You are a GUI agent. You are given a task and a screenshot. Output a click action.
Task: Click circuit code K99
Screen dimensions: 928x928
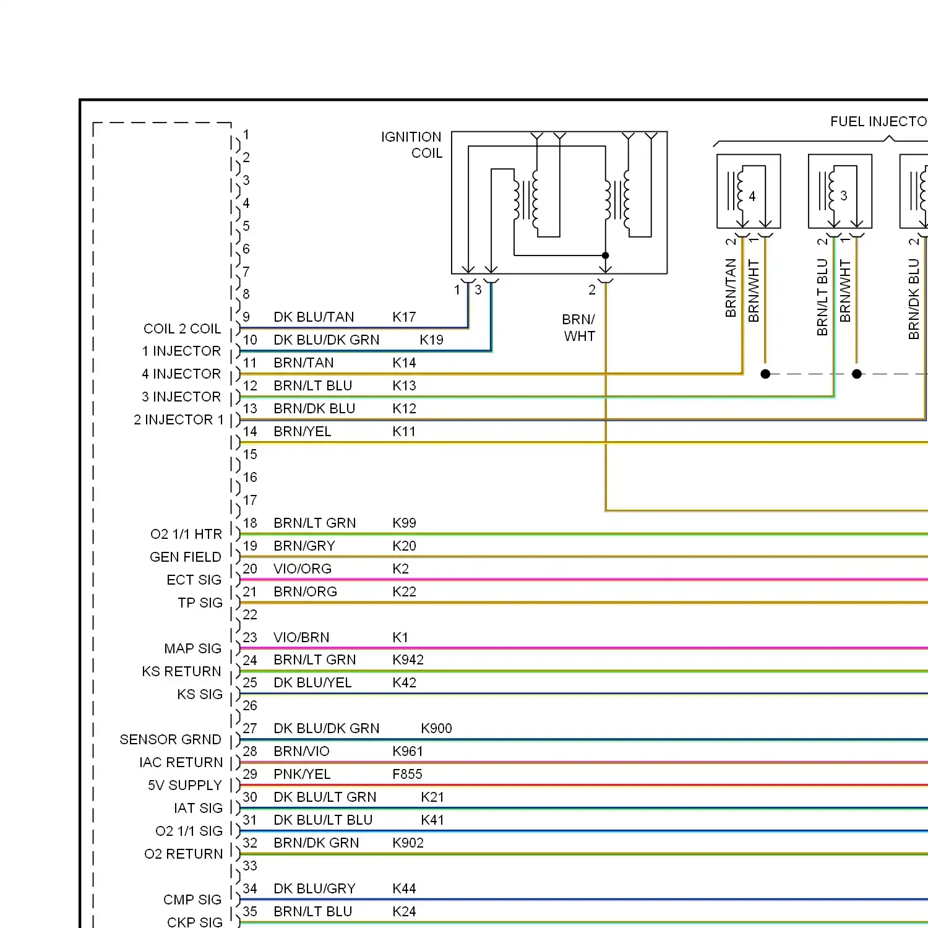(404, 523)
